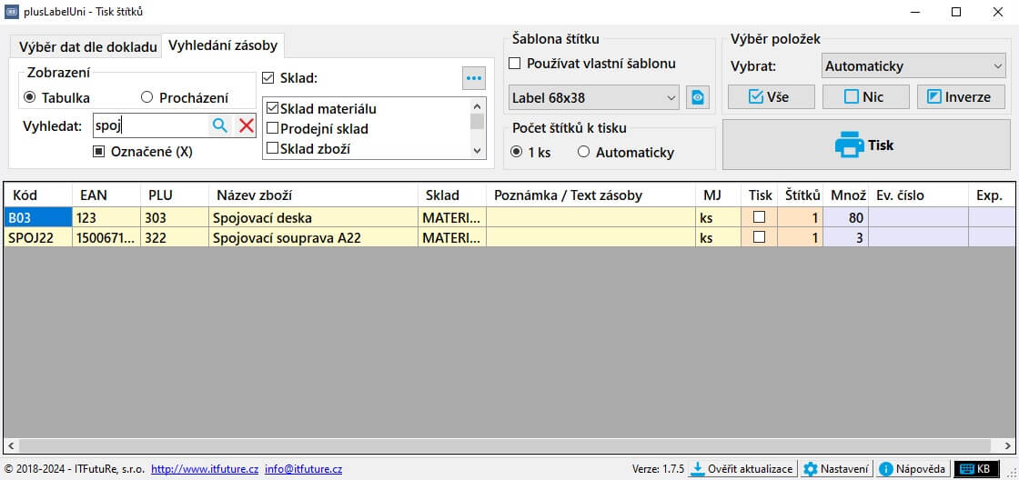Switch to Výběr dat dle dokladu tab
The height and width of the screenshot is (480, 1019).
87,47
